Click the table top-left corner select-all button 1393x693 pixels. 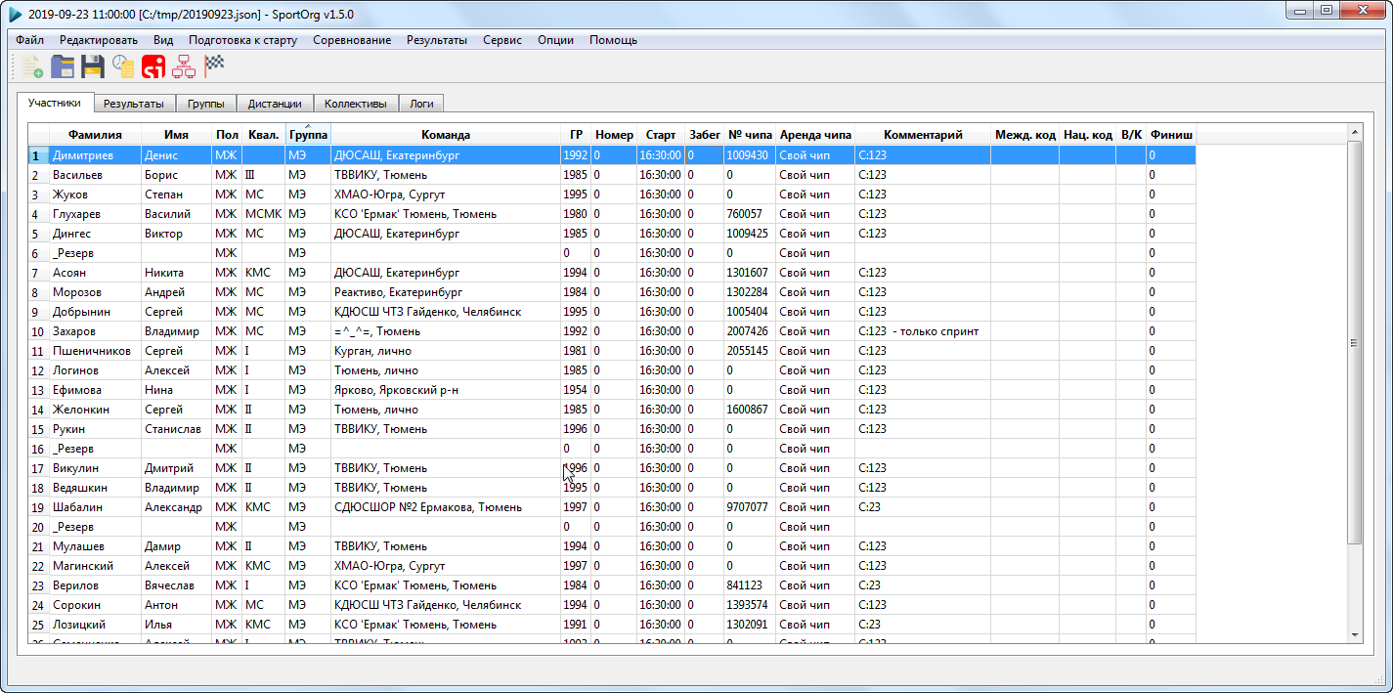tap(38, 135)
